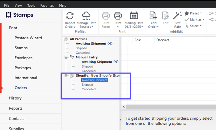This screenshot has height=130, width=216.
Task: Open the Select dropdown arrow
Action: pos(201,26)
